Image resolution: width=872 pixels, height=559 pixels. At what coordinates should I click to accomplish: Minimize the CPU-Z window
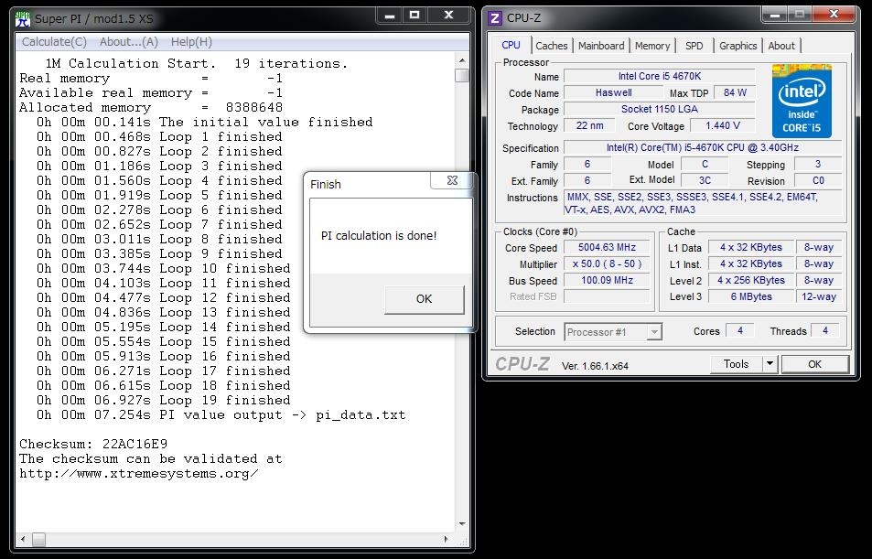click(x=774, y=15)
